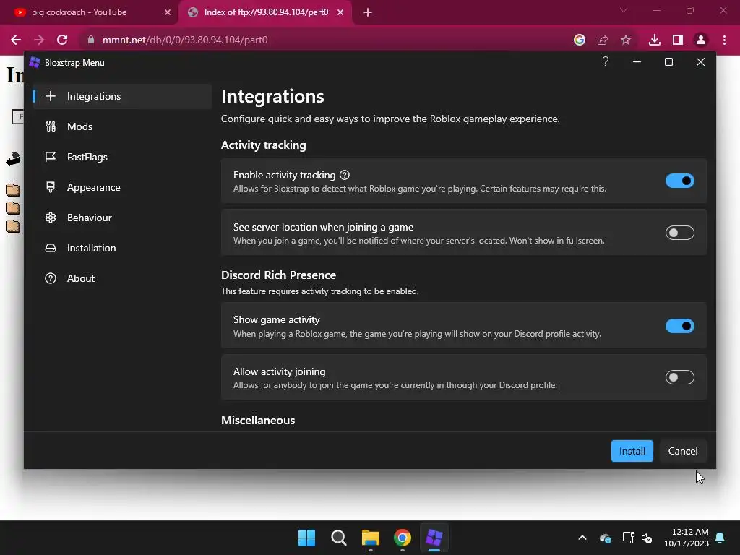The height and width of the screenshot is (555, 740).
Task: Open Appearance settings
Action: pyautogui.click(x=121, y=187)
